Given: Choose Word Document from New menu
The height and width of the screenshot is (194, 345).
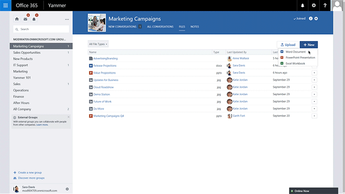Looking at the screenshot, I should pyautogui.click(x=295, y=52).
